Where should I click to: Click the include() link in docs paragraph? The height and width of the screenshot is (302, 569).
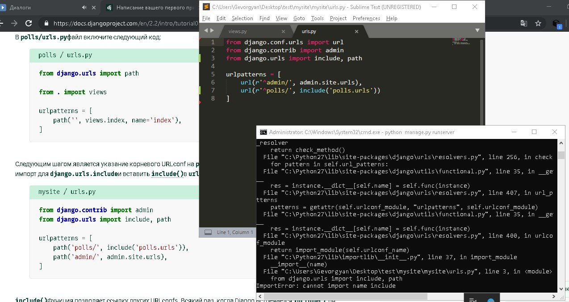pyautogui.click(x=167, y=173)
